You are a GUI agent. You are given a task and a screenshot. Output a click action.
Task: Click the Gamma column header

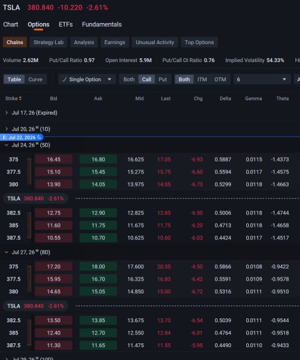point(253,99)
